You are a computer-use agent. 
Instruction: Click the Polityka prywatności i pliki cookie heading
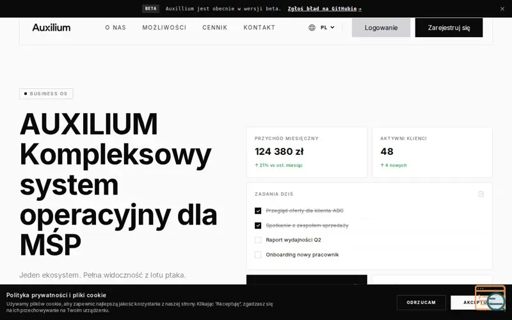tap(56, 295)
